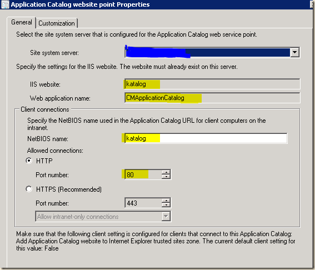Image resolution: width=315 pixels, height=270 pixels.
Task: Open the Allow intranet-only connections dropdown arrow
Action: [x=166, y=216]
